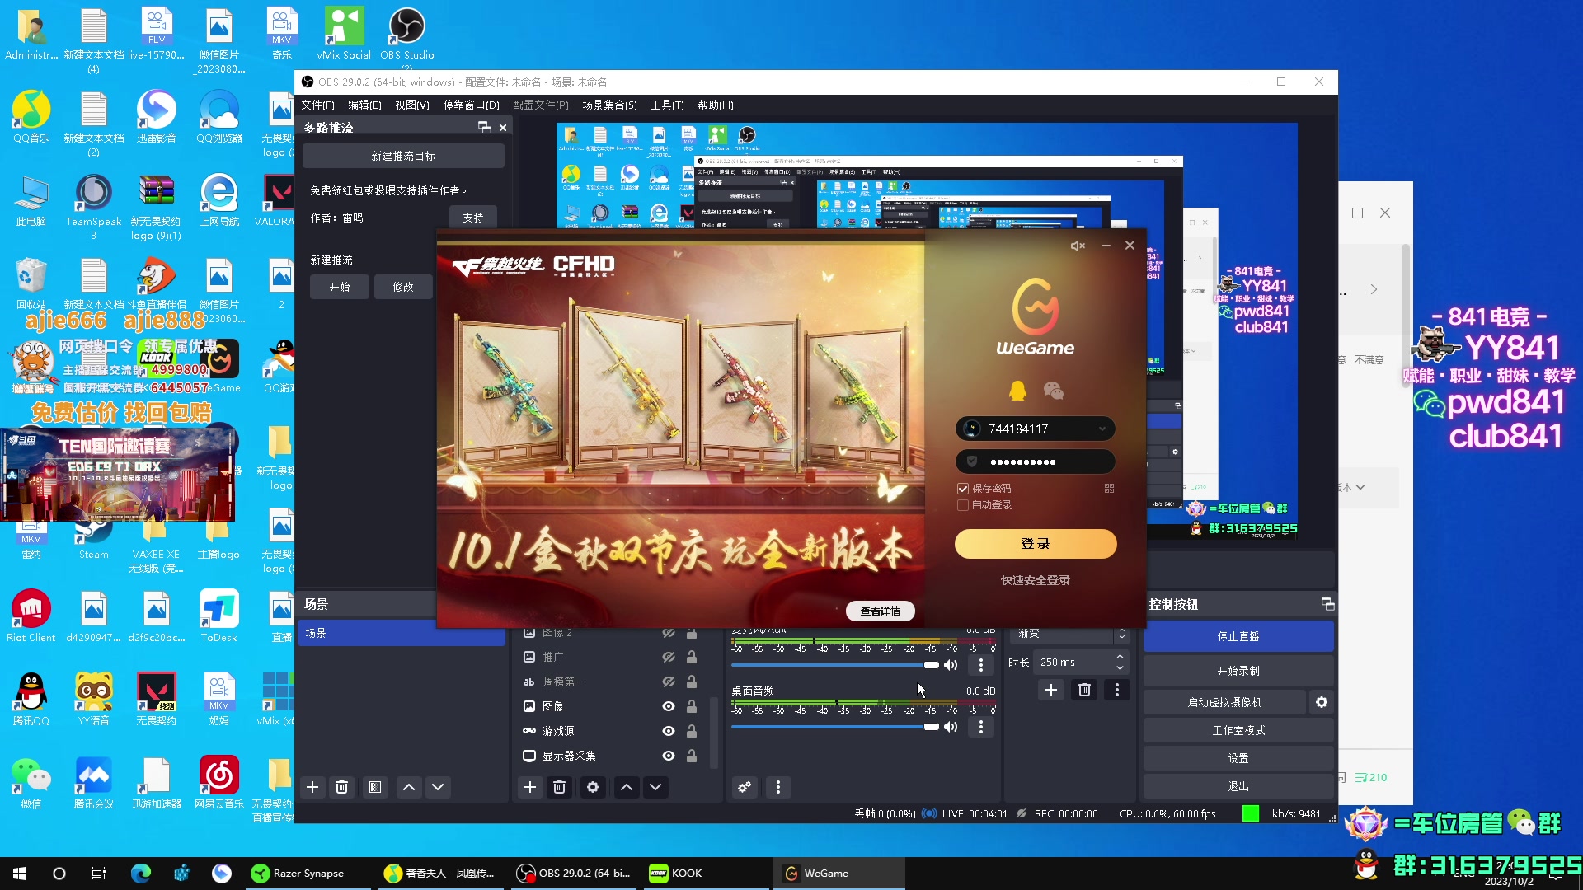Unlock the 显示器采集 source
Screen dimensions: 1583x890
[x=692, y=756]
